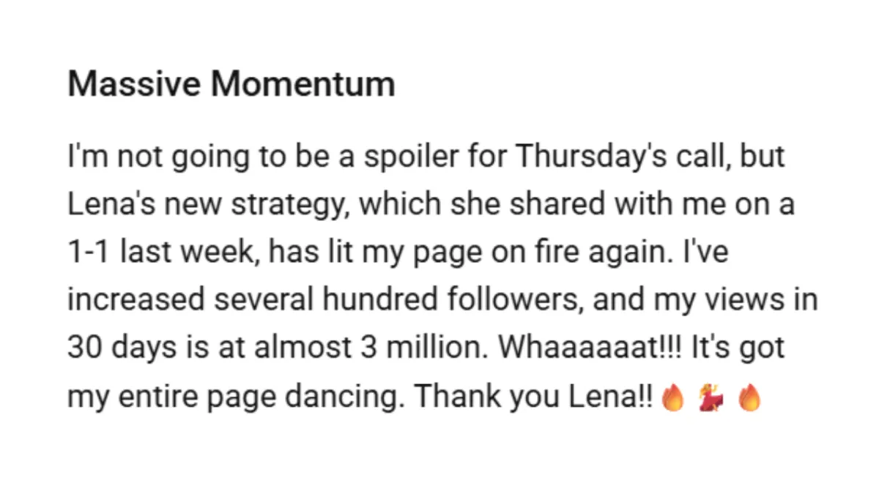Click the word "Momentum" in the title
The height and width of the screenshot is (494, 879).
click(x=303, y=85)
